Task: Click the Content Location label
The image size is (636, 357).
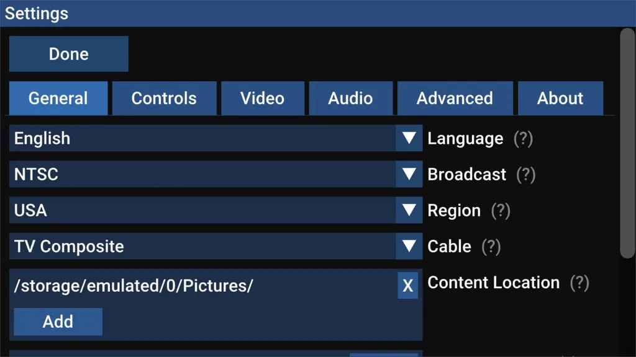Action: tap(494, 283)
